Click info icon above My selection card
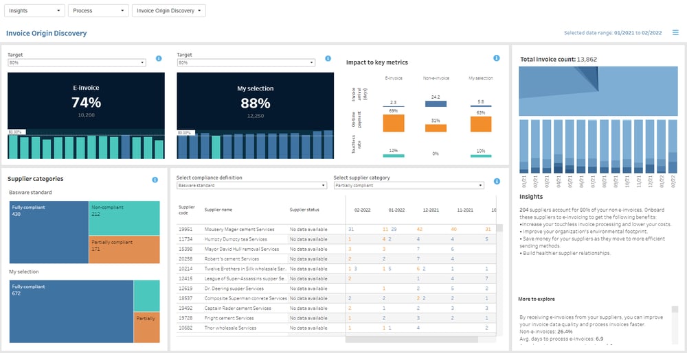 click(x=328, y=58)
